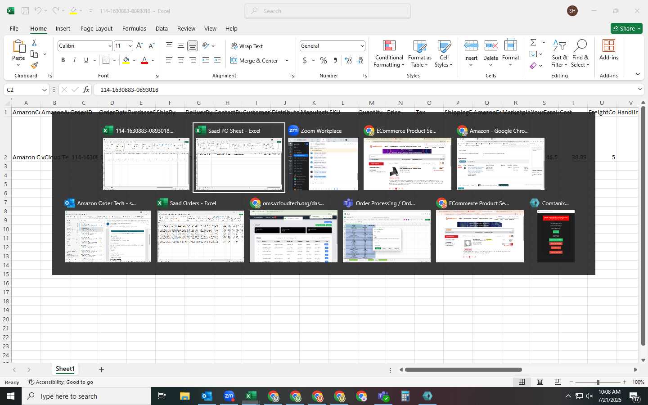Click the AutoSum sigma icon
Viewport: 648px width, 405px height.
click(533, 42)
